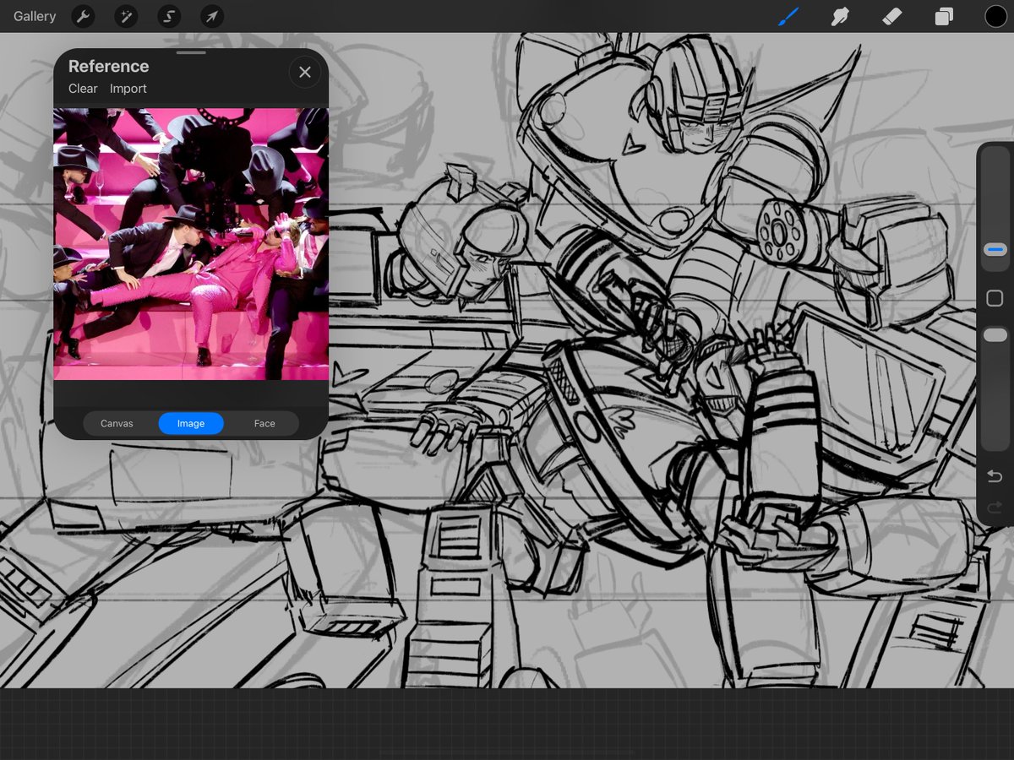Click the pink reference photo
The image size is (1014, 760).
click(191, 244)
